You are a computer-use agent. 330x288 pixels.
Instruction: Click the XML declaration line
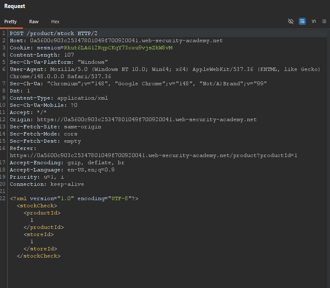[74, 198]
